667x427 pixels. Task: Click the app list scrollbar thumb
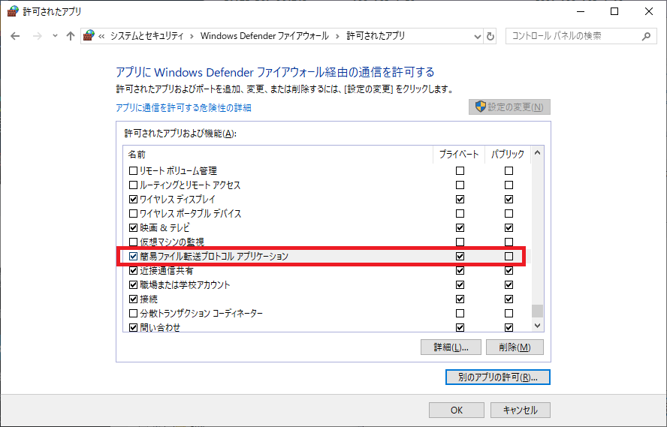(537, 311)
